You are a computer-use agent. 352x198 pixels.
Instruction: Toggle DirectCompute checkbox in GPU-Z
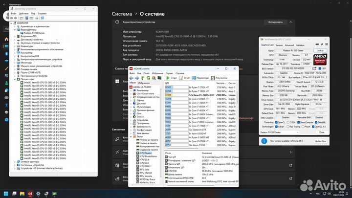click(298, 122)
